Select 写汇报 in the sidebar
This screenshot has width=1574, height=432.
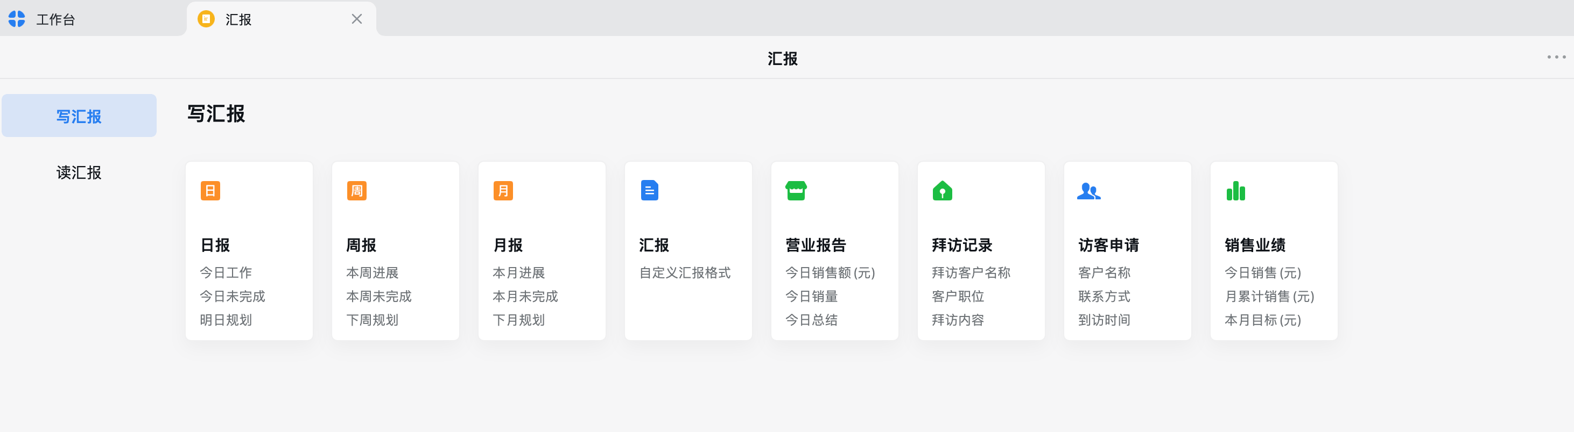[x=79, y=116]
